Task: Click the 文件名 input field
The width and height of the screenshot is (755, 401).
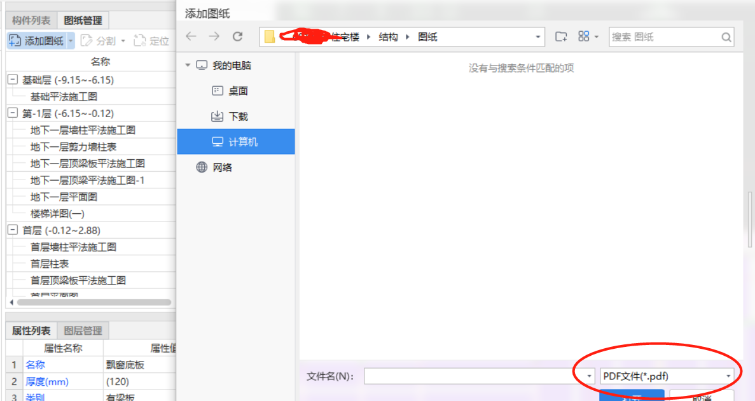Action: [474, 376]
